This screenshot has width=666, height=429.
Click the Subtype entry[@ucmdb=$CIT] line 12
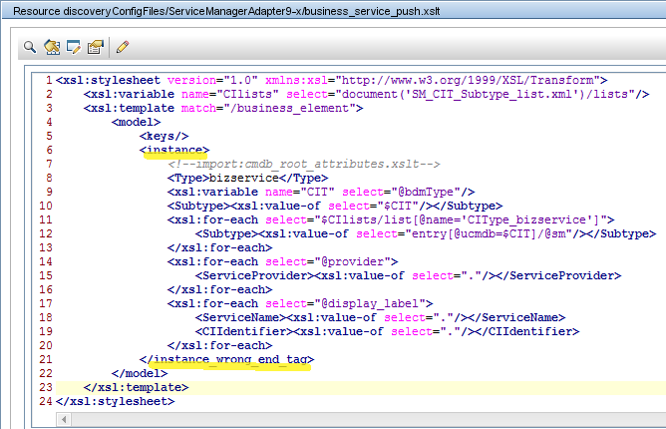pos(426,234)
